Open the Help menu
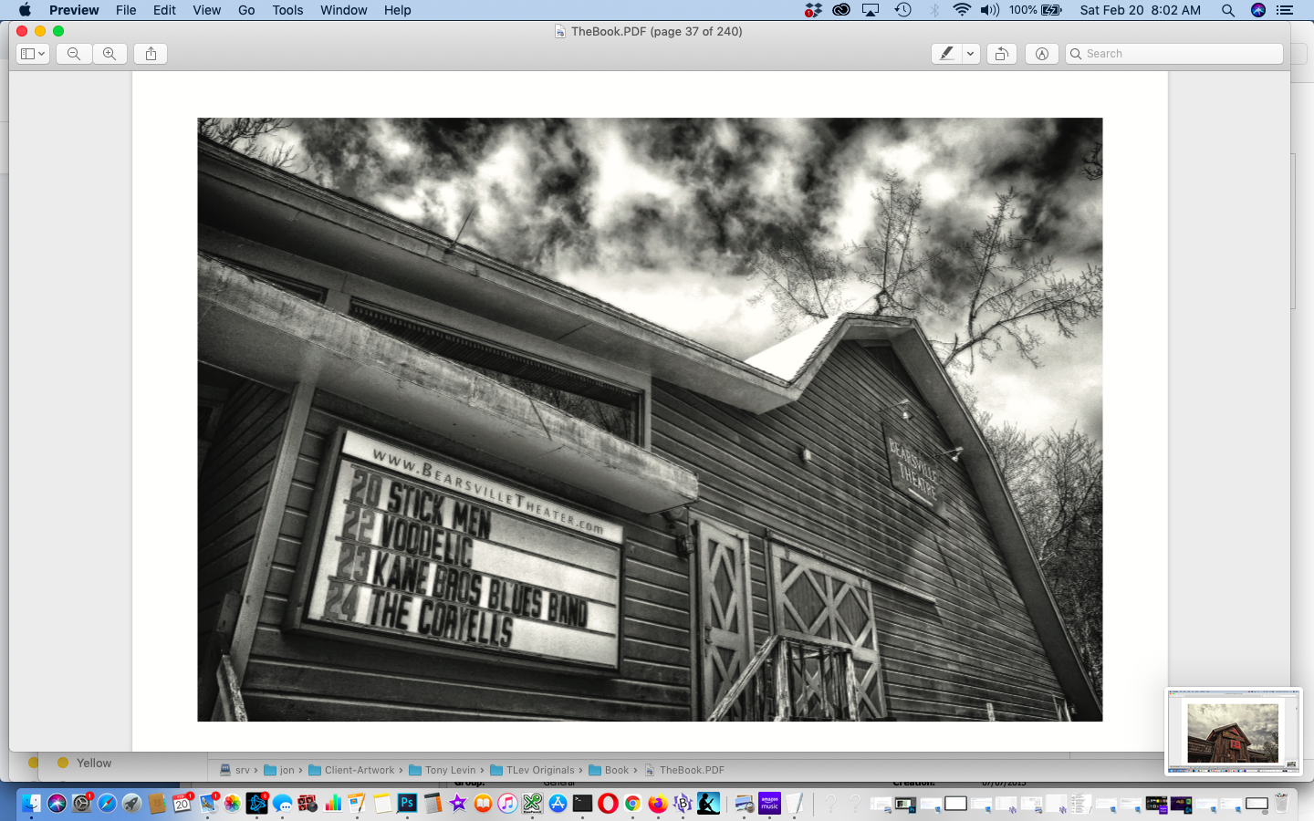This screenshot has height=821, width=1314. coord(397,10)
